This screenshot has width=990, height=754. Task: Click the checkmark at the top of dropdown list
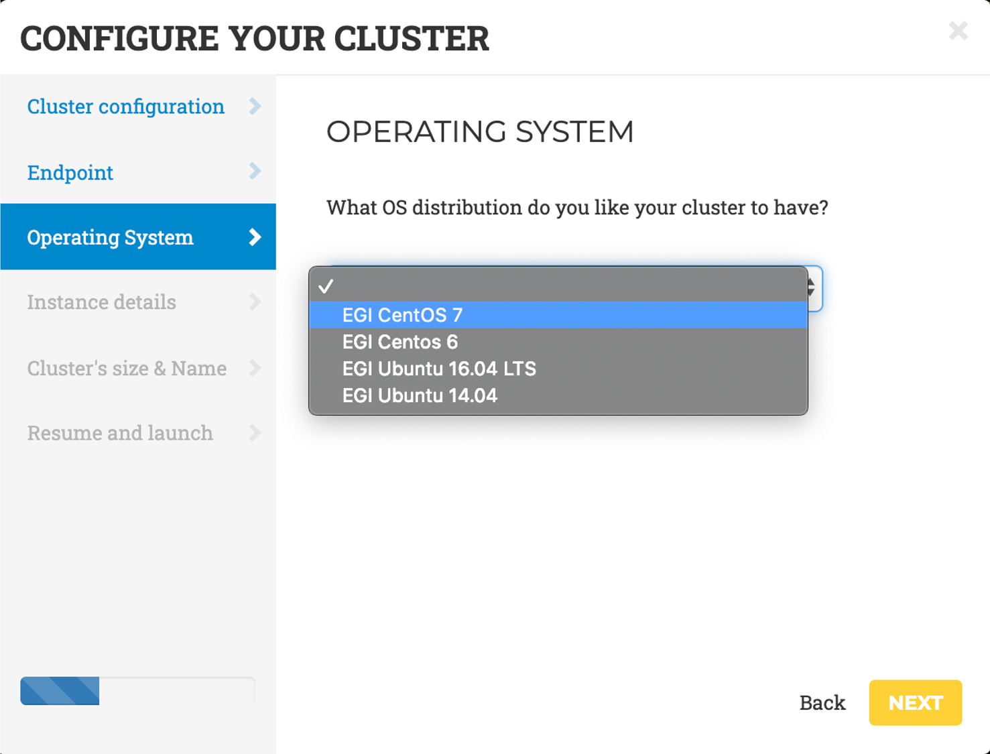pos(326,288)
